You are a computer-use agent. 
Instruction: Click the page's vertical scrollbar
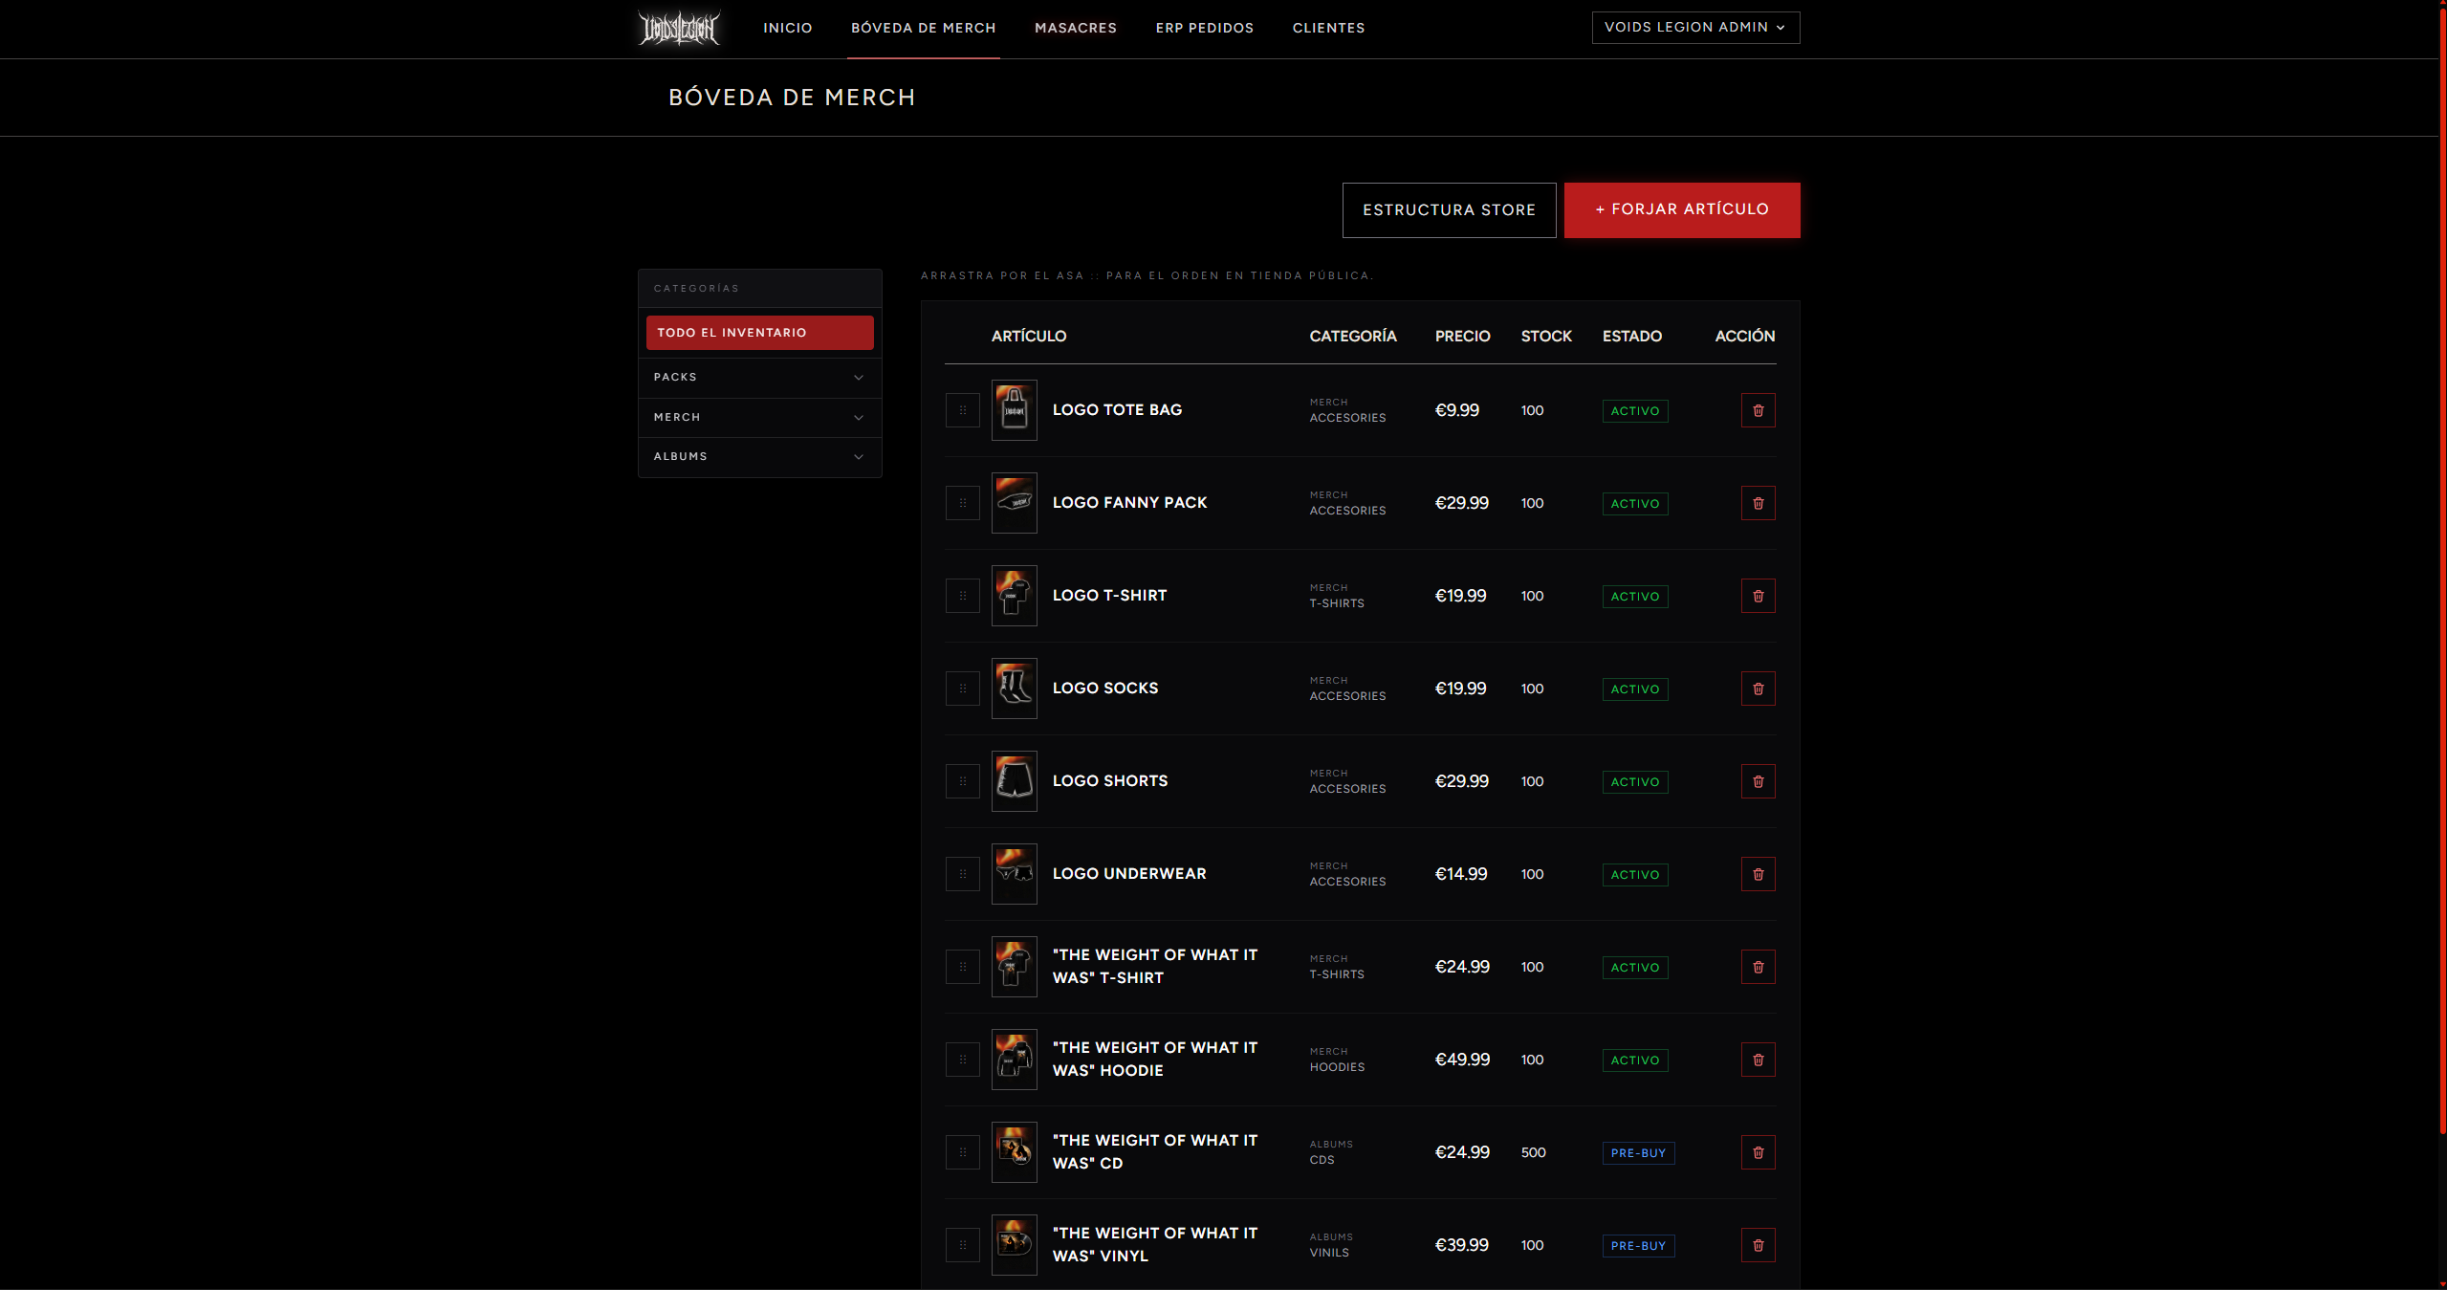tap(2441, 574)
